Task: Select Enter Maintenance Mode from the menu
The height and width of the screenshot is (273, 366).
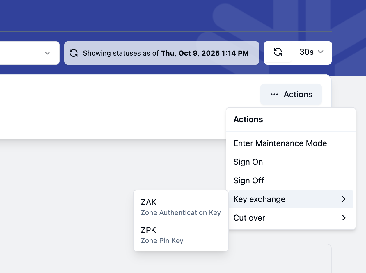Action: 280,143
